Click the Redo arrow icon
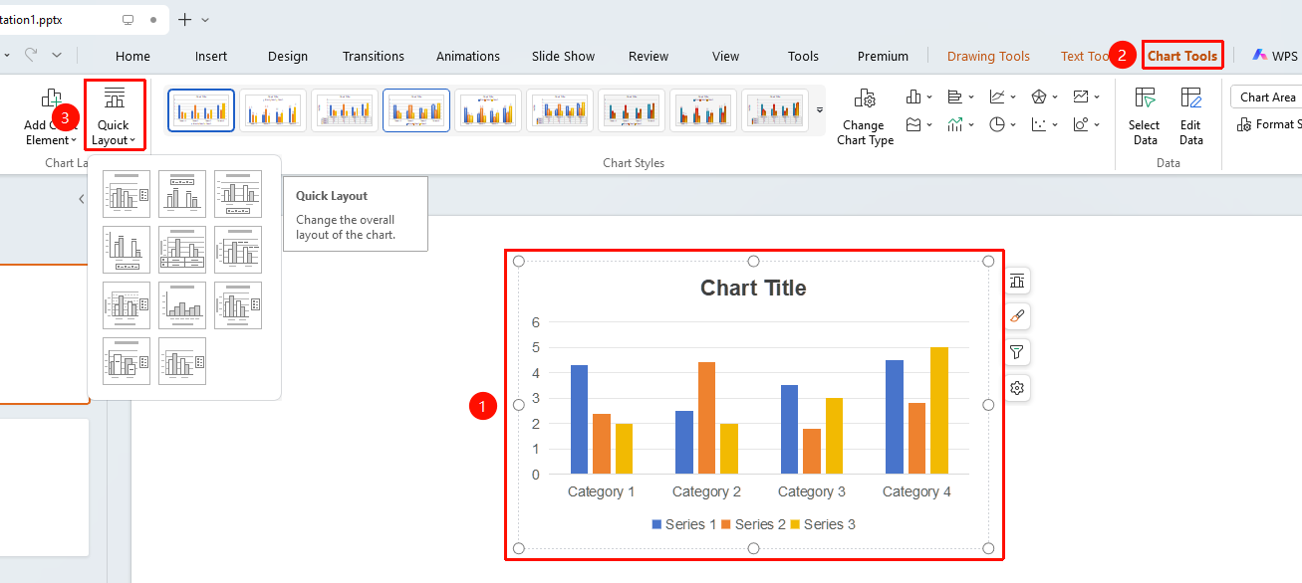The width and height of the screenshot is (1302, 583). click(x=32, y=55)
